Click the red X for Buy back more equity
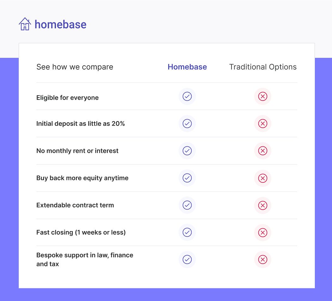332x301 pixels. (x=262, y=178)
